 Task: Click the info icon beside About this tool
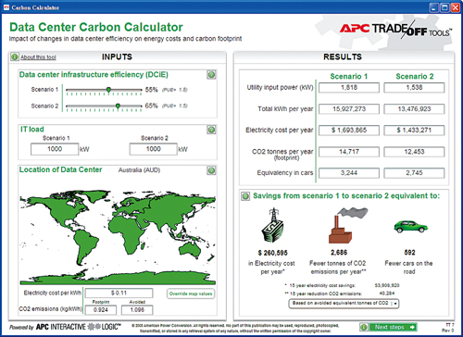pyautogui.click(x=15, y=56)
